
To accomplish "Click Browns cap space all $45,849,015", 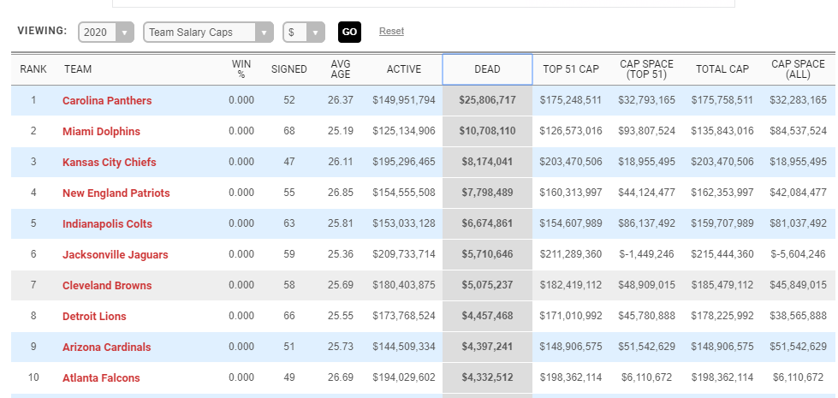I will (x=798, y=285).
